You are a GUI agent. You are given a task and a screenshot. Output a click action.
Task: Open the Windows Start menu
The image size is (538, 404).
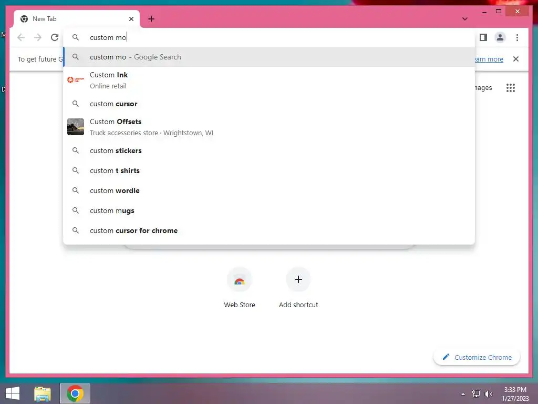[x=13, y=393]
